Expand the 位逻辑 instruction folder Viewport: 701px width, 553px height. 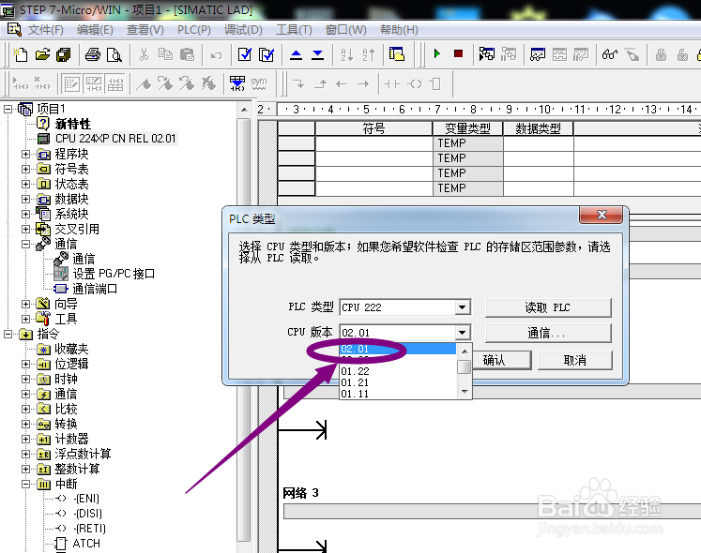25,364
